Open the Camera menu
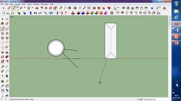Image resolution: width=181 pixels, height=101 pixels. [18, 4]
